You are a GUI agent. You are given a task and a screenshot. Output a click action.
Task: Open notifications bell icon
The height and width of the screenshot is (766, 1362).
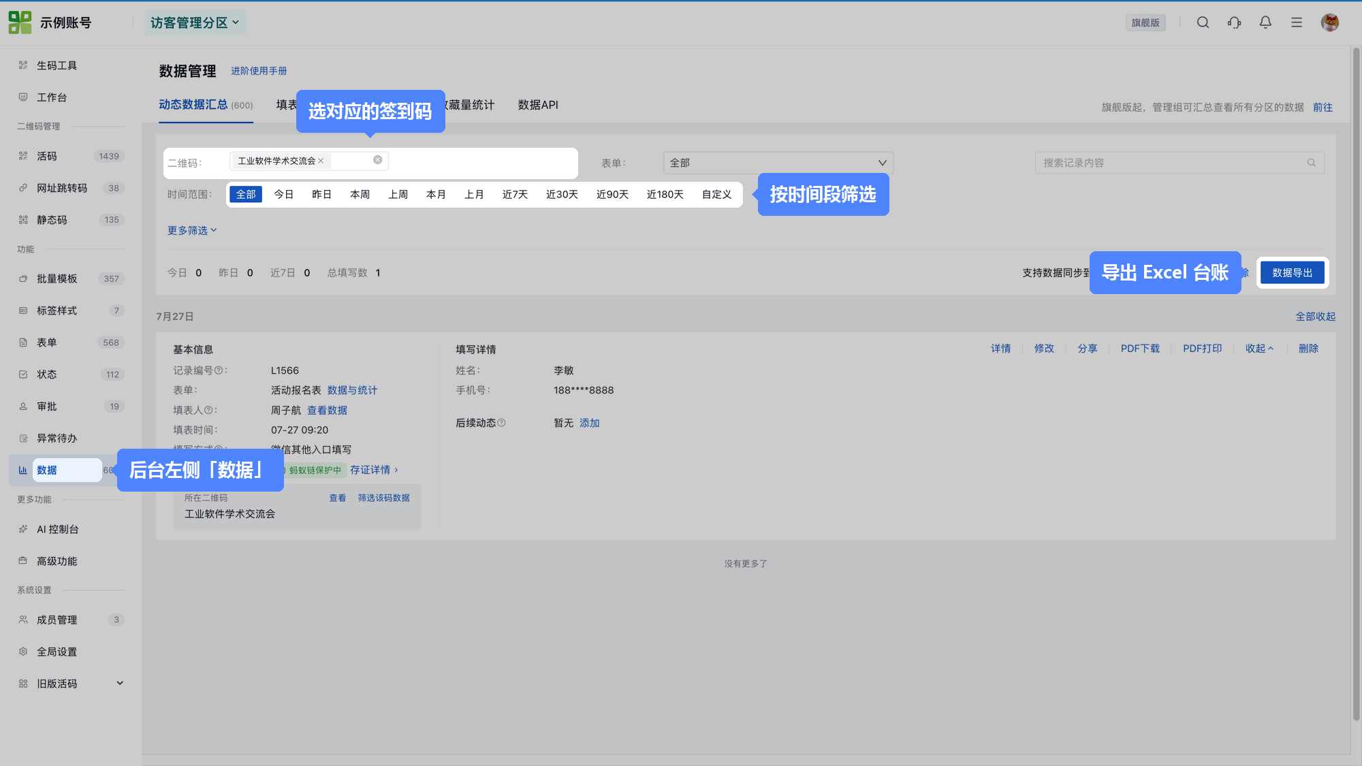tap(1265, 22)
